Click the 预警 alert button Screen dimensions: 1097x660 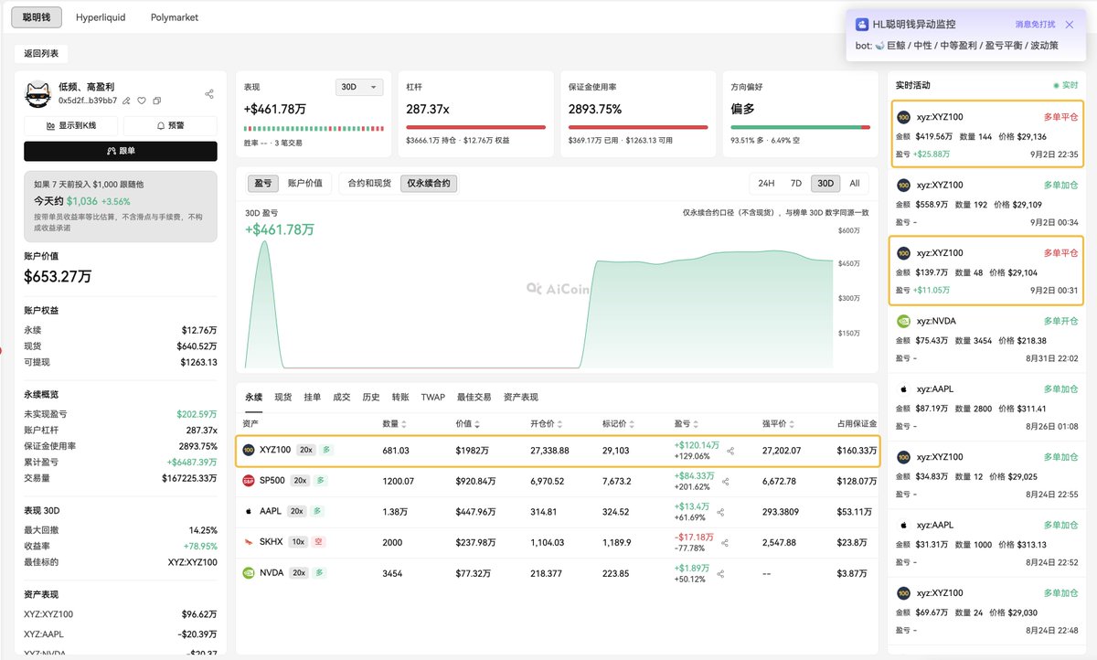click(170, 125)
